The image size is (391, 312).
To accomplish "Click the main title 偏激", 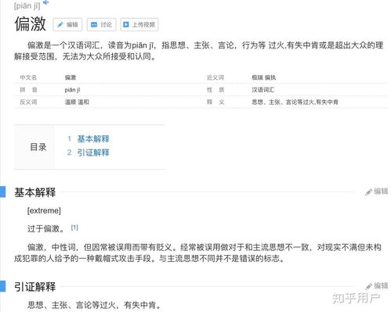I will coord(31,24).
